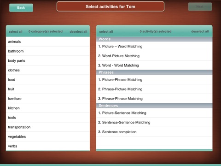Select the fruit category
This screenshot has width=221, height=166.
pyautogui.click(x=48, y=89)
